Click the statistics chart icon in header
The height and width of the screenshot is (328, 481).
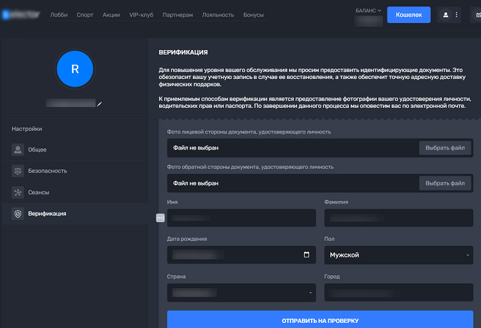point(476,14)
